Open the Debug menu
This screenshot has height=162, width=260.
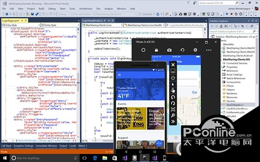coord(52,9)
